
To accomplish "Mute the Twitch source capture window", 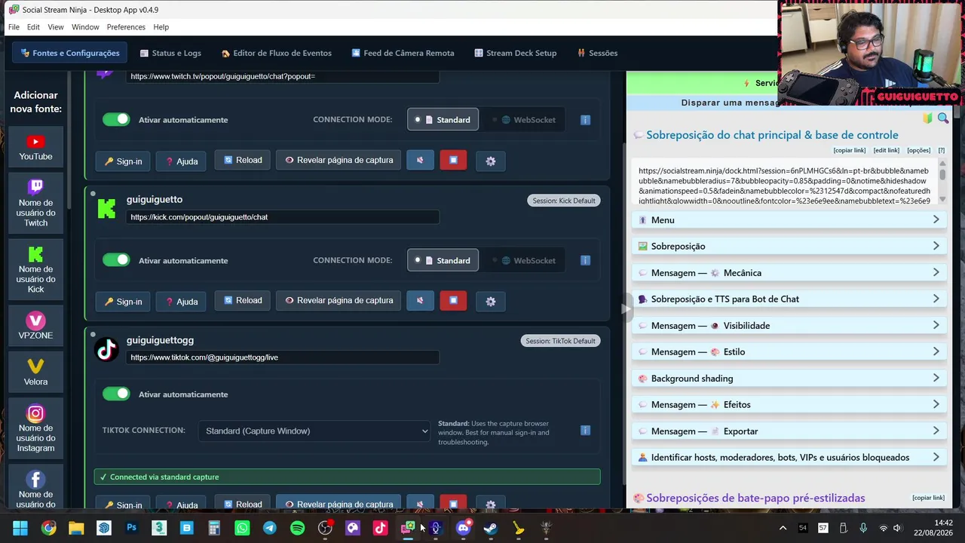I will click(x=420, y=160).
